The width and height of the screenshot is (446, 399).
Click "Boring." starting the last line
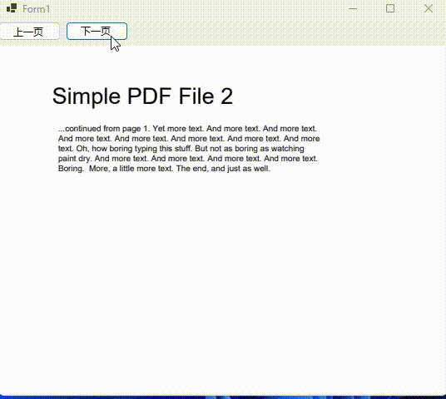71,169
